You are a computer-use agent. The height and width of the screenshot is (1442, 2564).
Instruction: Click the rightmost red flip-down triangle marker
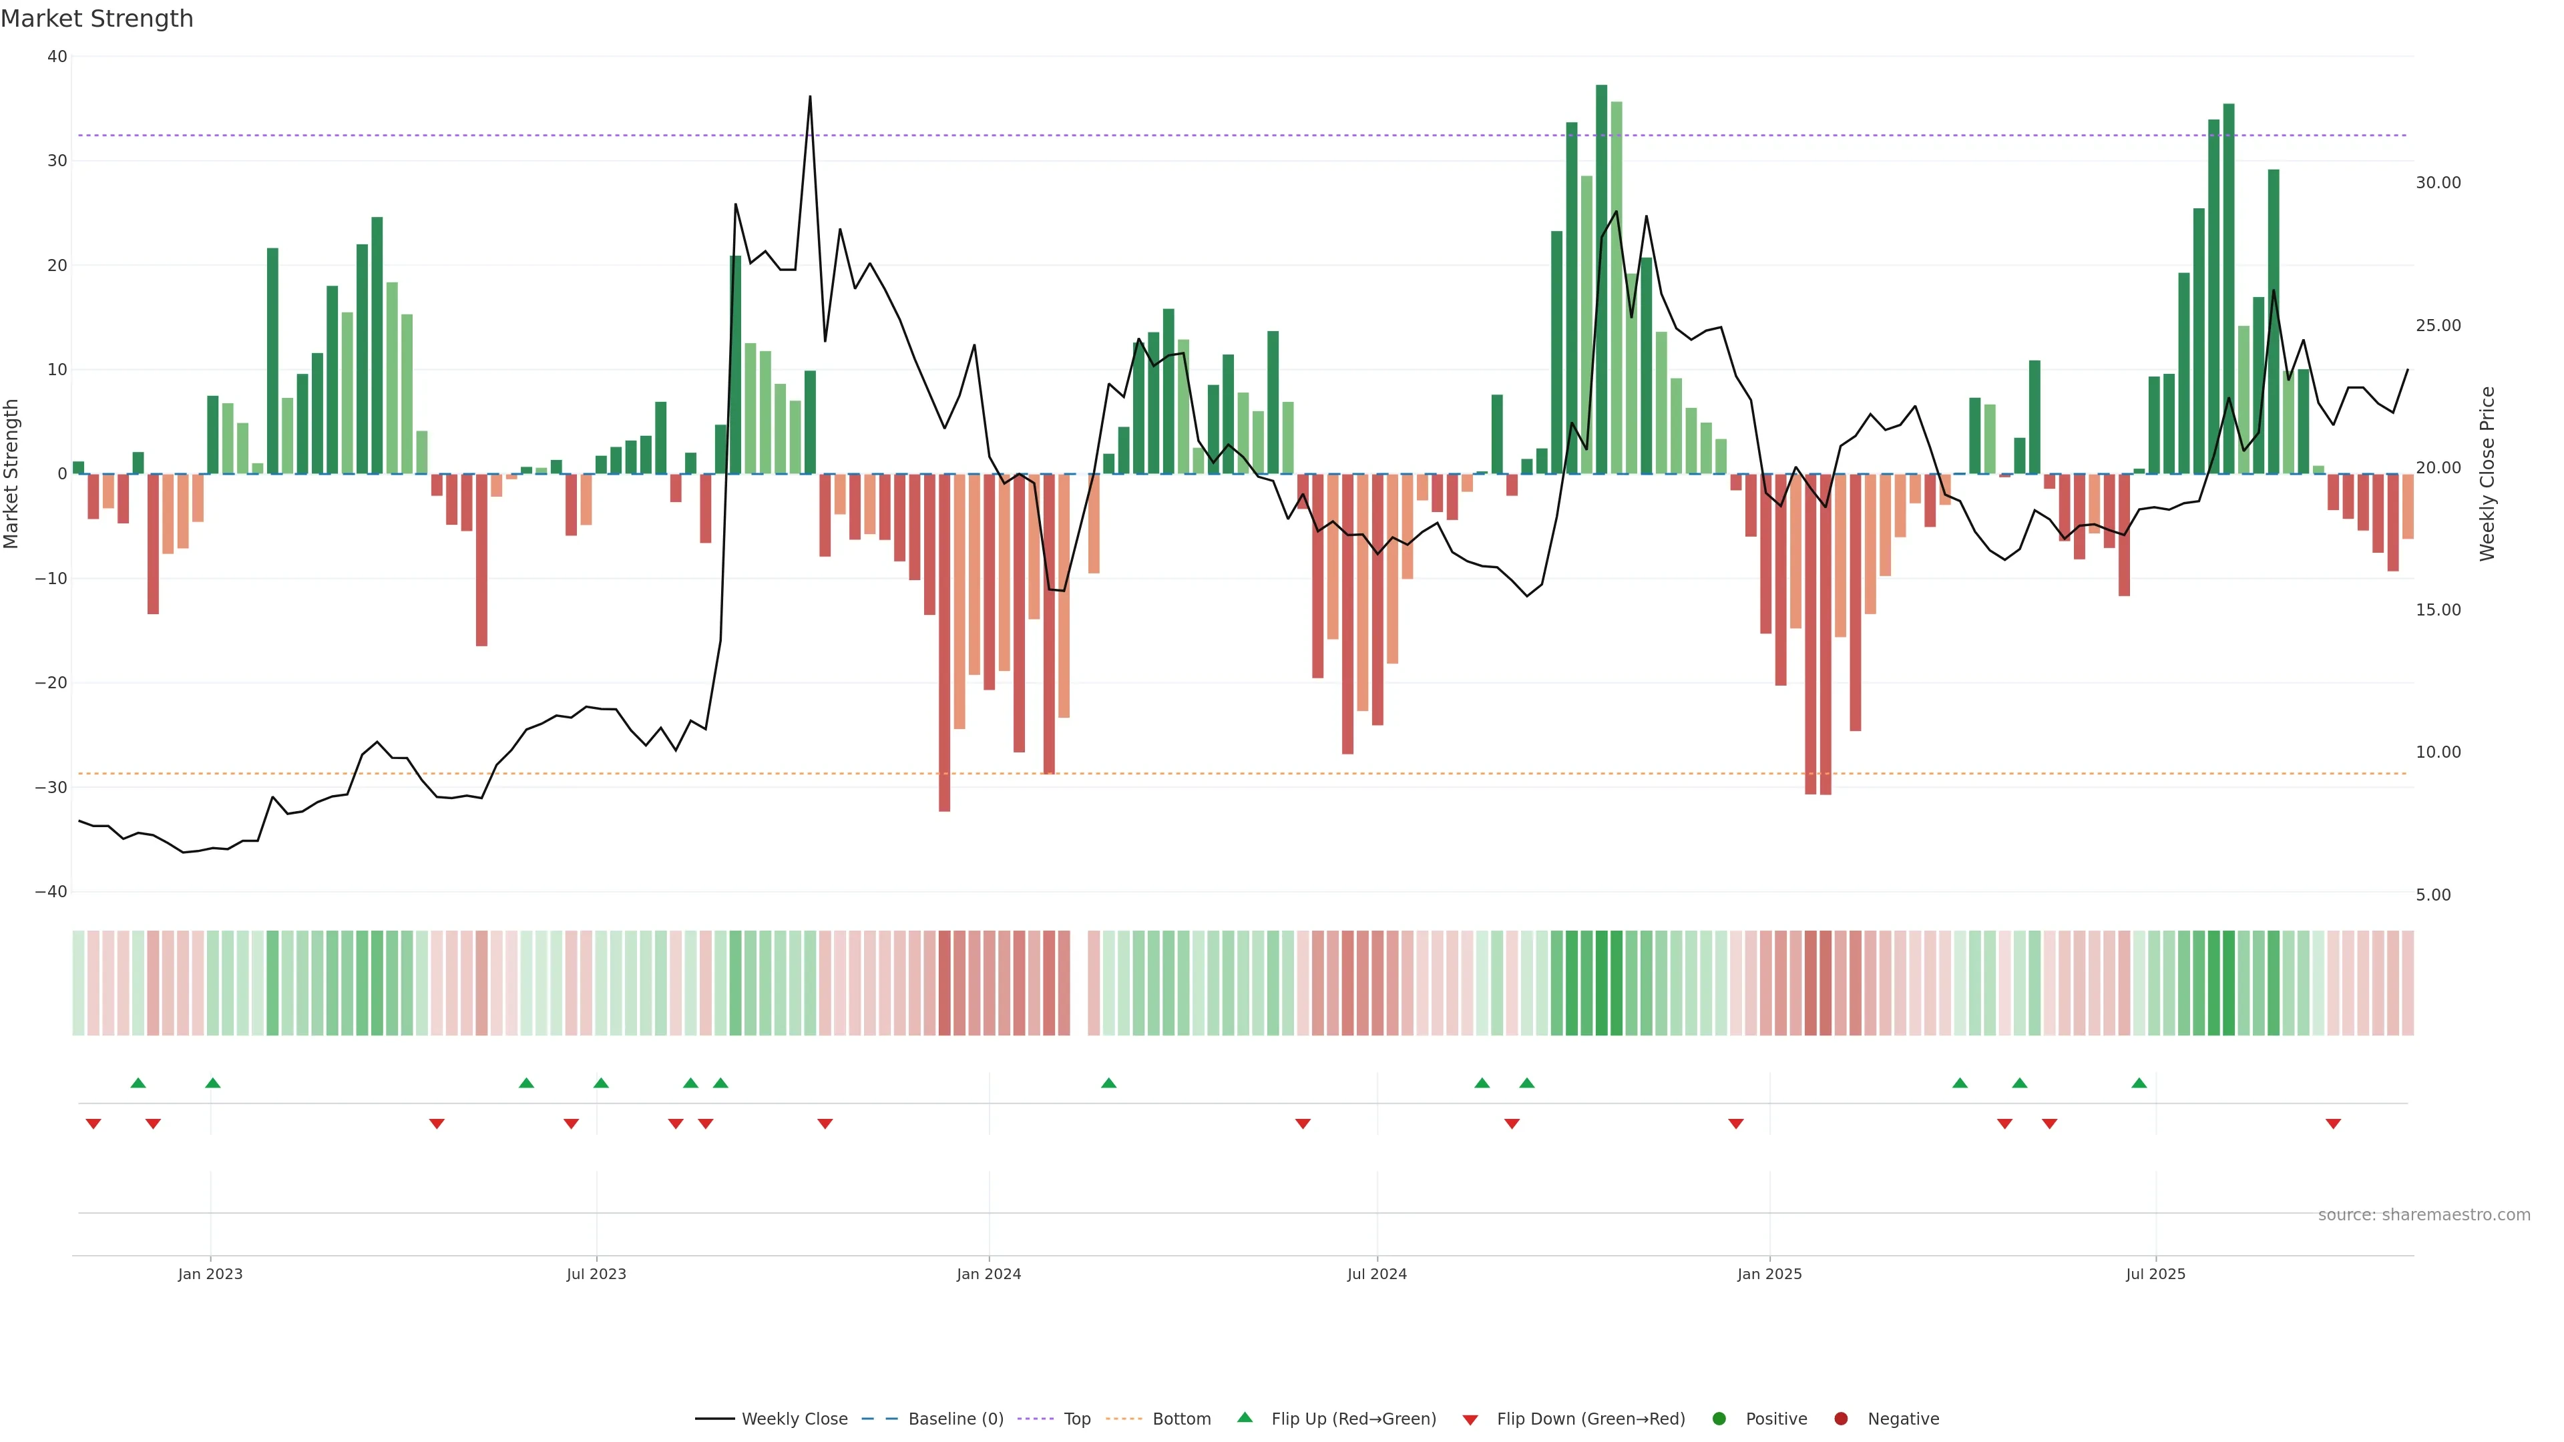(x=2332, y=1124)
